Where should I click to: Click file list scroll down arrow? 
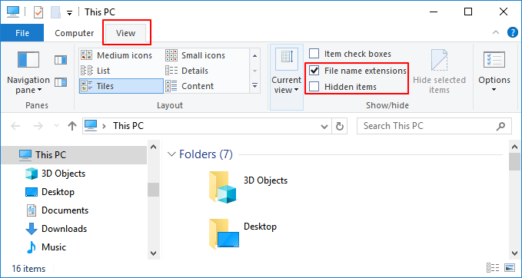[x=514, y=253]
